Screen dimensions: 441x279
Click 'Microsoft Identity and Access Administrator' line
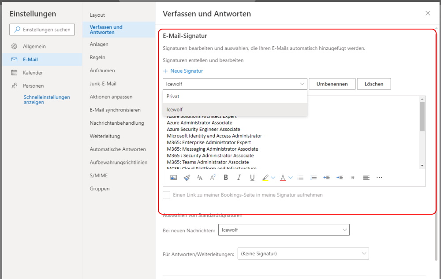pyautogui.click(x=214, y=136)
